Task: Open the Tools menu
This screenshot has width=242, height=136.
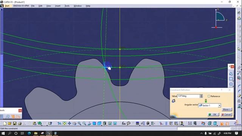Action: pos(67,6)
